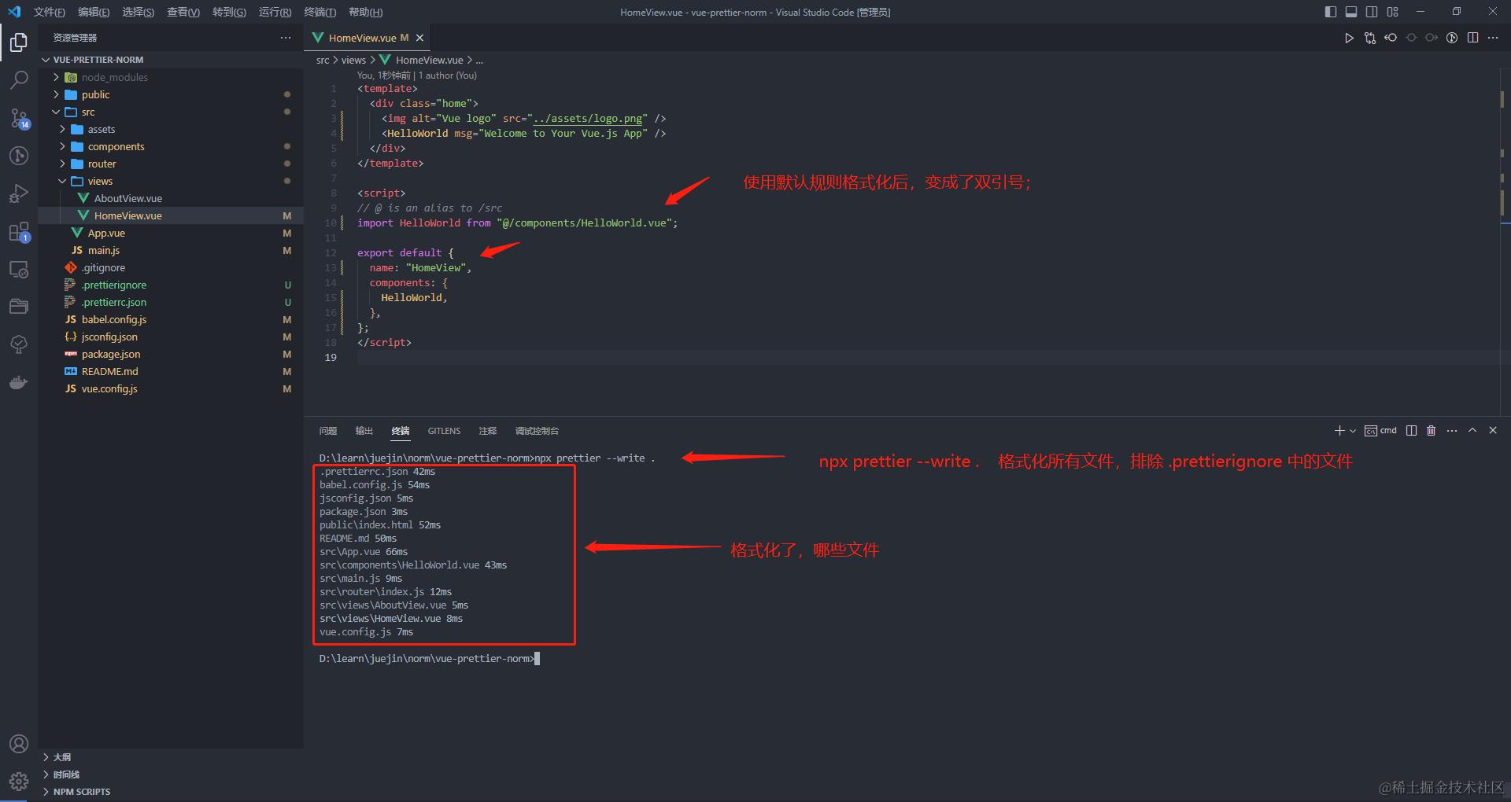Switch to the GITLENS panel tab
This screenshot has width=1511, height=802.
tap(445, 431)
